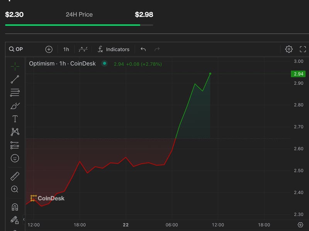Open the emoji icons picker

(x=15, y=158)
